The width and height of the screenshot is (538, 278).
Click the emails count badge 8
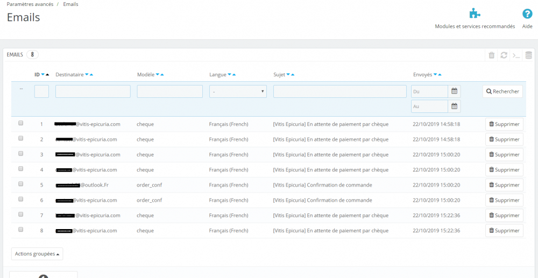pyautogui.click(x=32, y=54)
